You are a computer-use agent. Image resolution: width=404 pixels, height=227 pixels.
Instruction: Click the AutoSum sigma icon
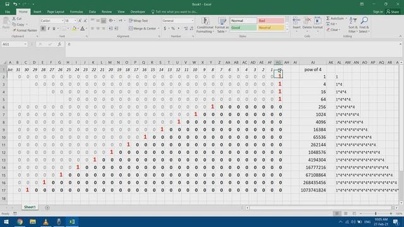click(328, 18)
